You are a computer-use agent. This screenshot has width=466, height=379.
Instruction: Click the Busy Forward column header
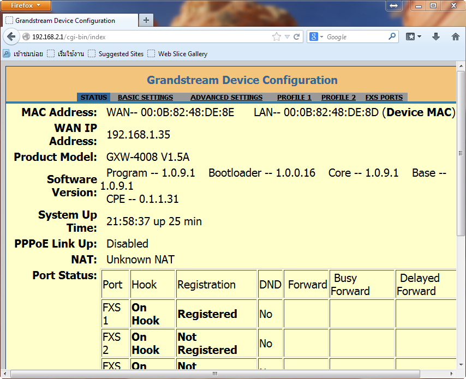362,284
